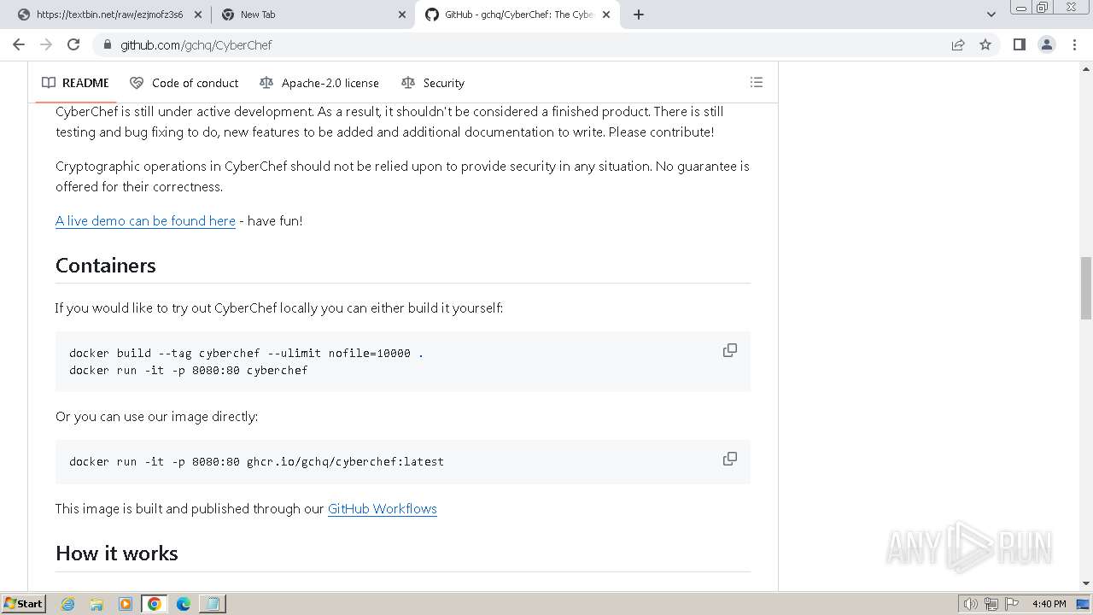The image size is (1093, 615).
Task: Open the Chrome three-dot menu
Action: (x=1074, y=44)
